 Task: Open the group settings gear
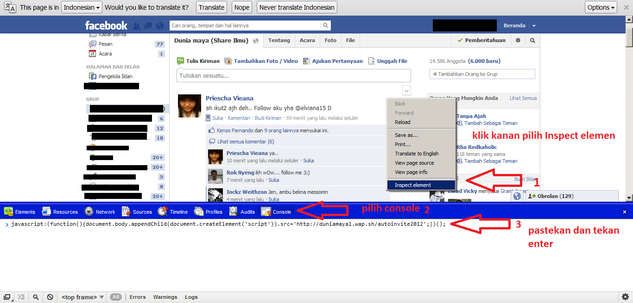[x=518, y=40]
